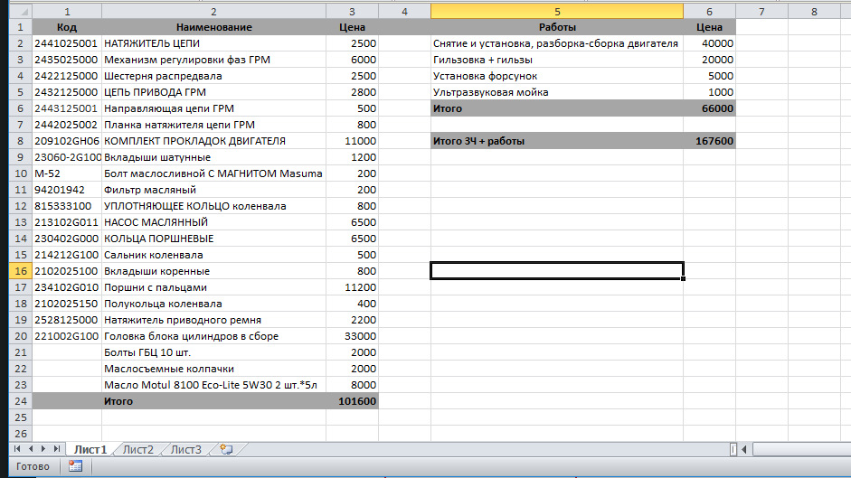Select cell 'Вкладыши коренные'
This screenshot has height=478, width=851.
(213, 271)
